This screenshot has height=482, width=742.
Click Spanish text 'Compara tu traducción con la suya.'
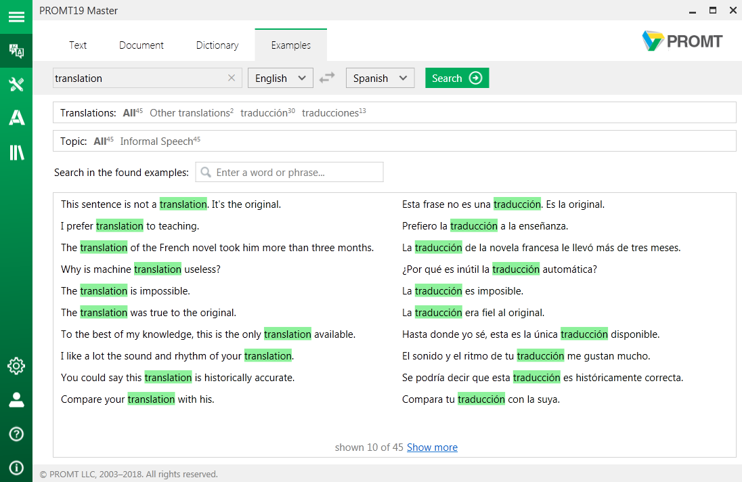481,399
